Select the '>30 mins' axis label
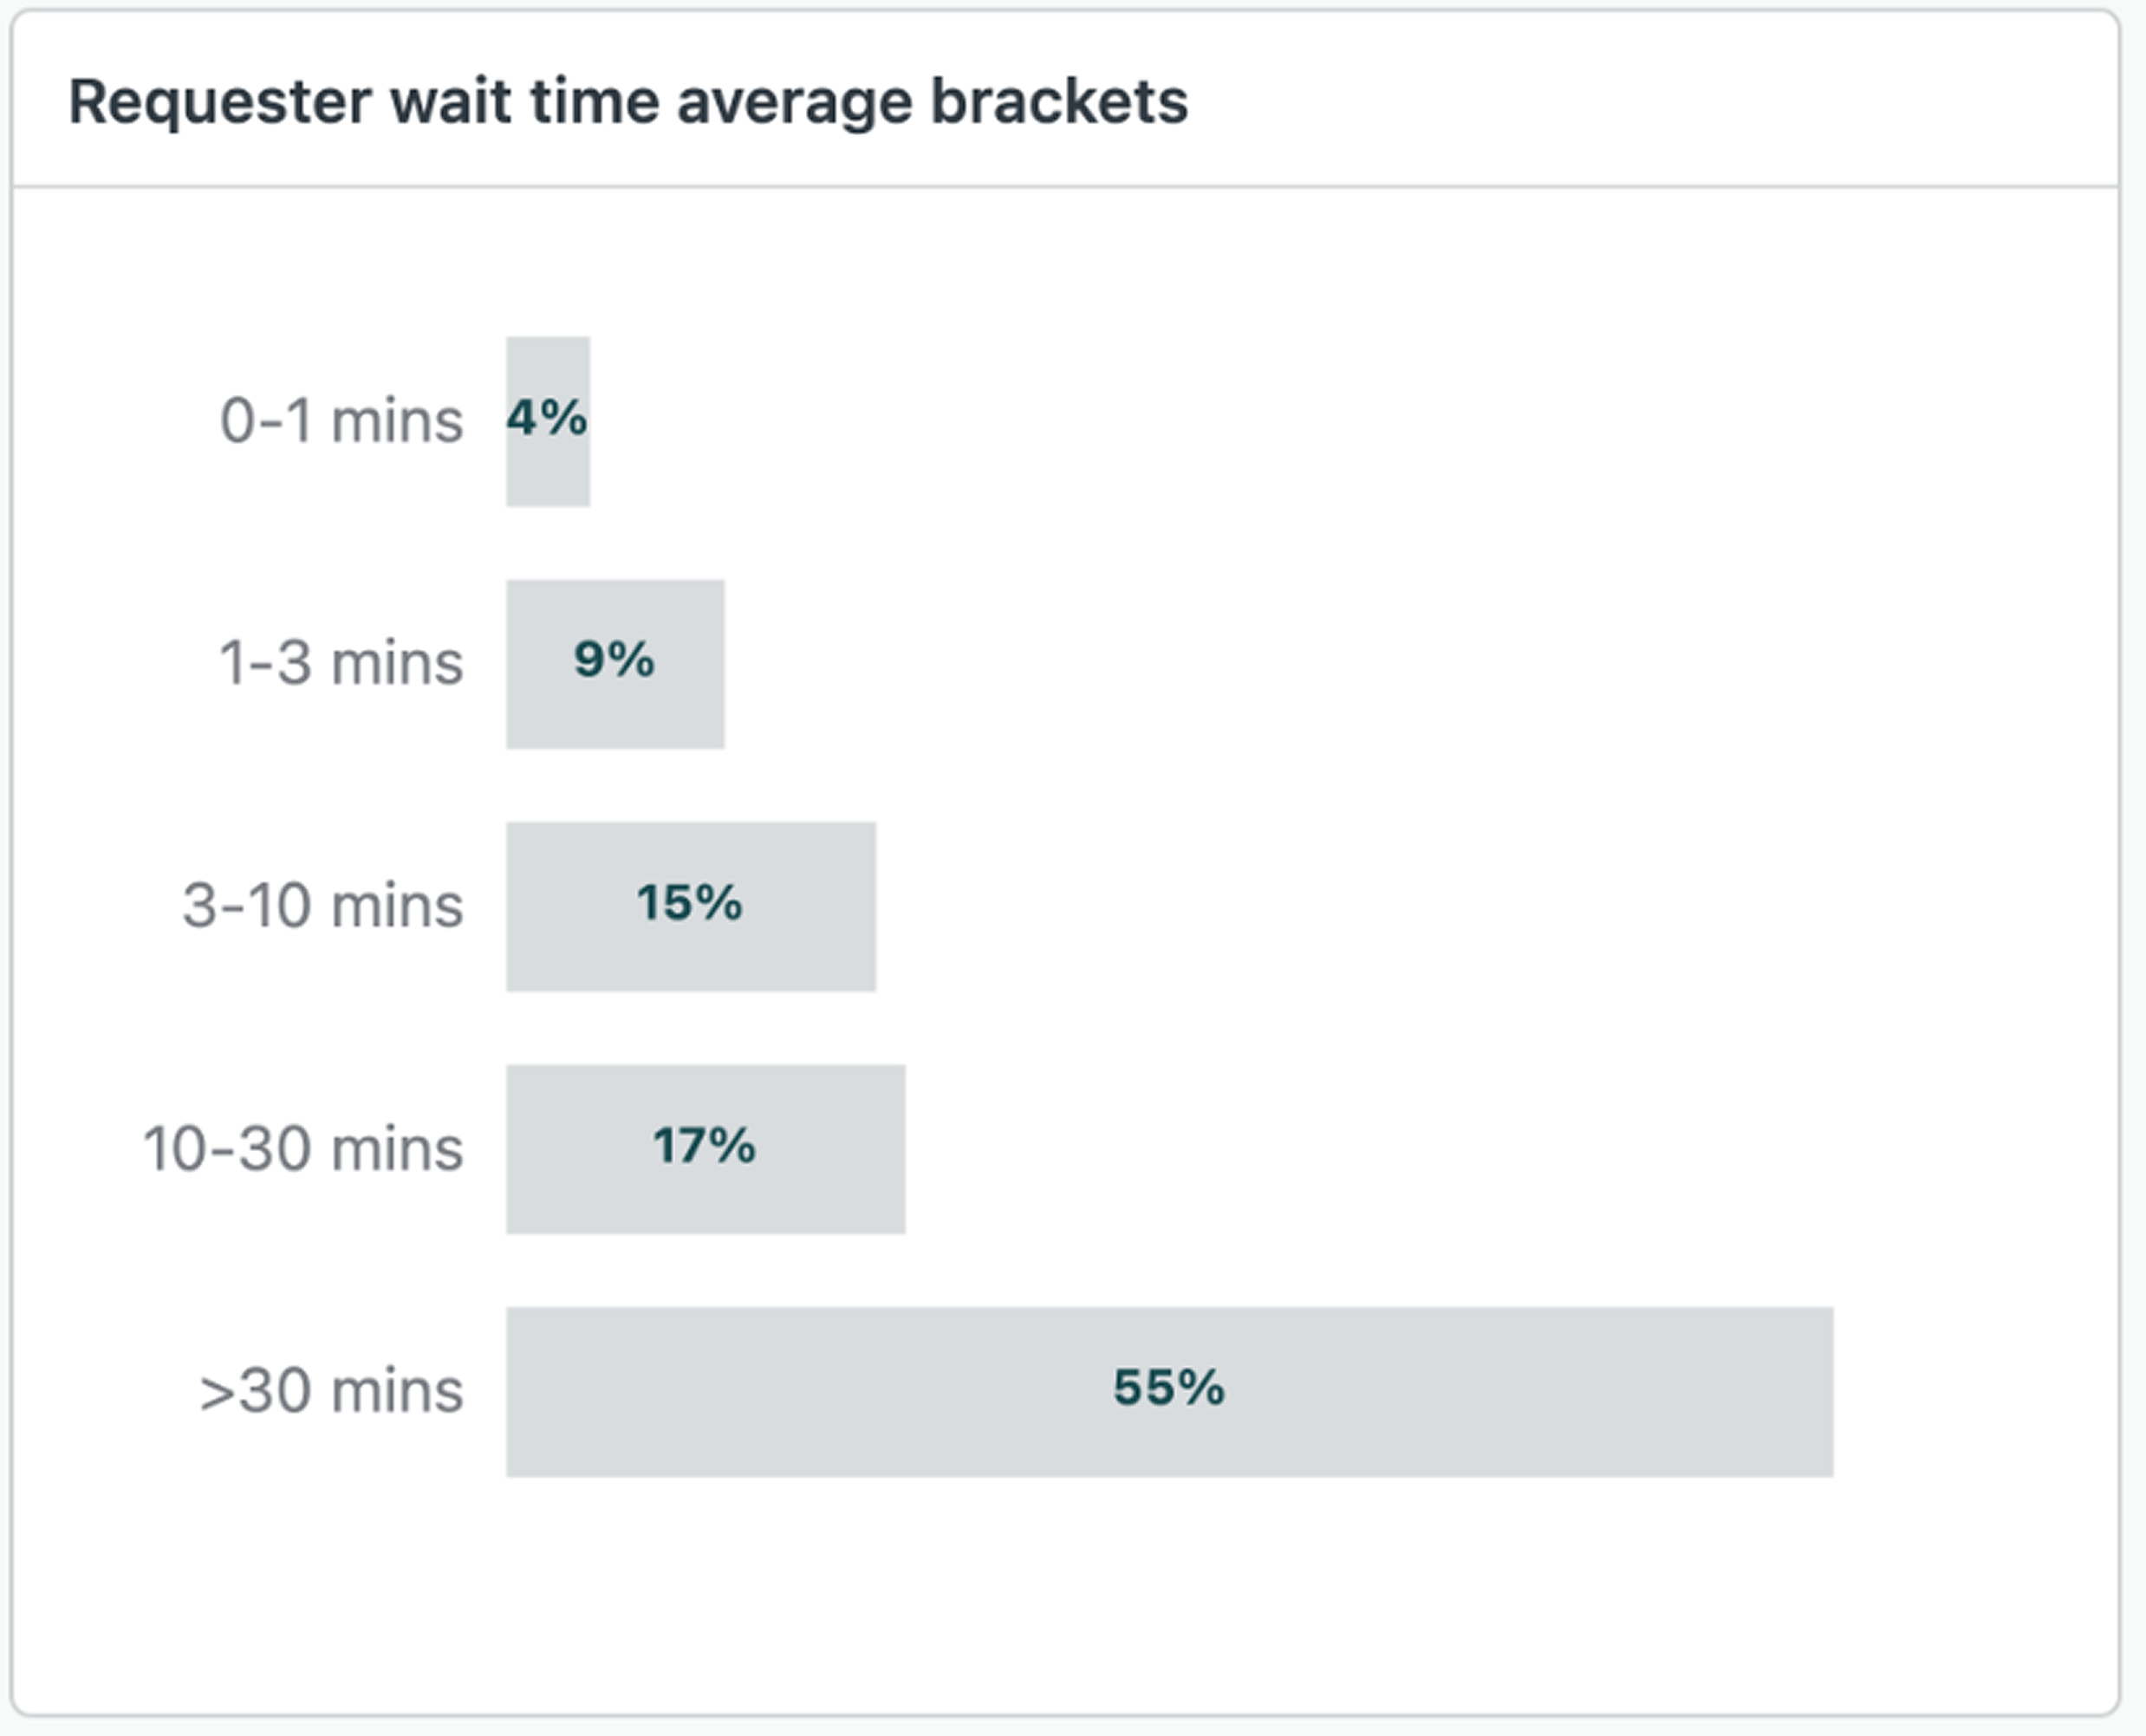 [331, 1391]
